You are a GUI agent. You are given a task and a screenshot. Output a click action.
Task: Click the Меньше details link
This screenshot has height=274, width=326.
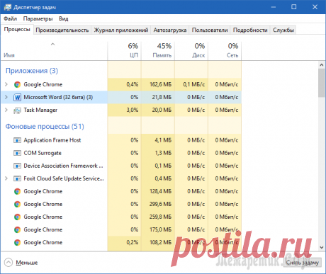27,263
